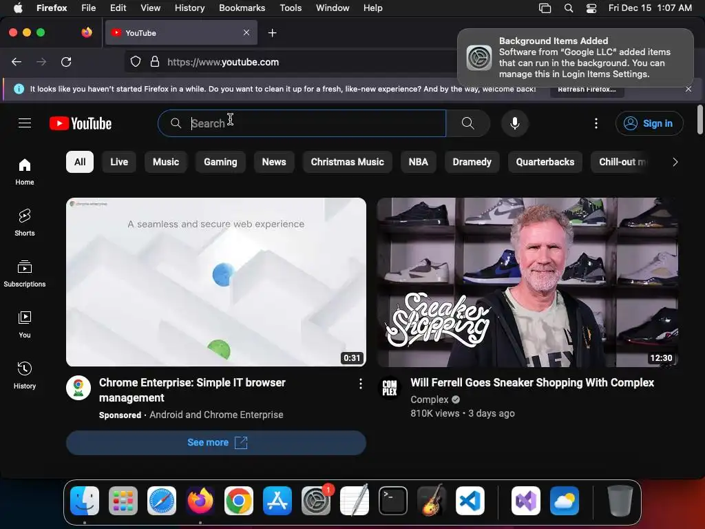
Task: Click the YouTube search input field
Action: (302, 123)
